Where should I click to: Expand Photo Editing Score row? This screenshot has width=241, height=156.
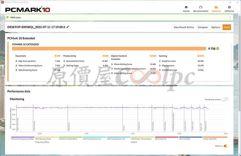pyautogui.click(x=112, y=64)
